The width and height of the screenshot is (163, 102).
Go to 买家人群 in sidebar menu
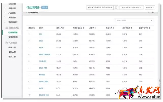click(12, 47)
